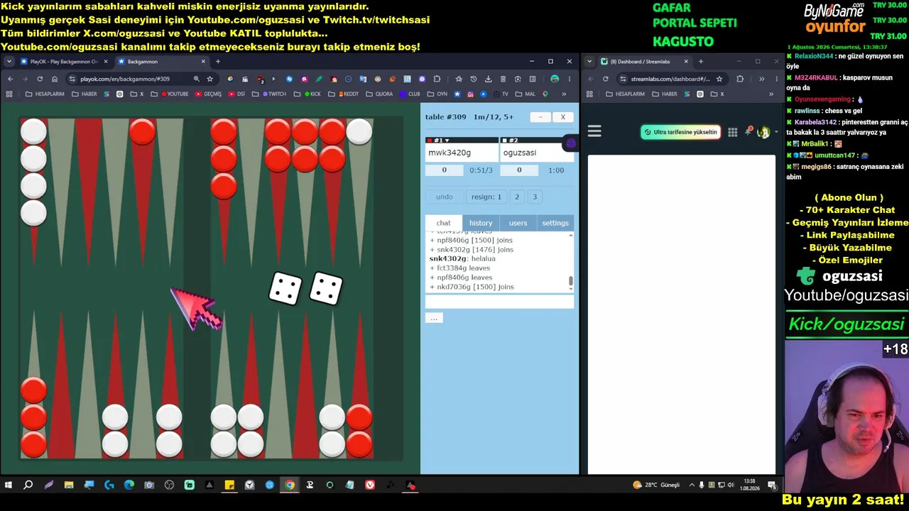Open HABER bookmark folder in Streamlabs window

tap(665, 94)
